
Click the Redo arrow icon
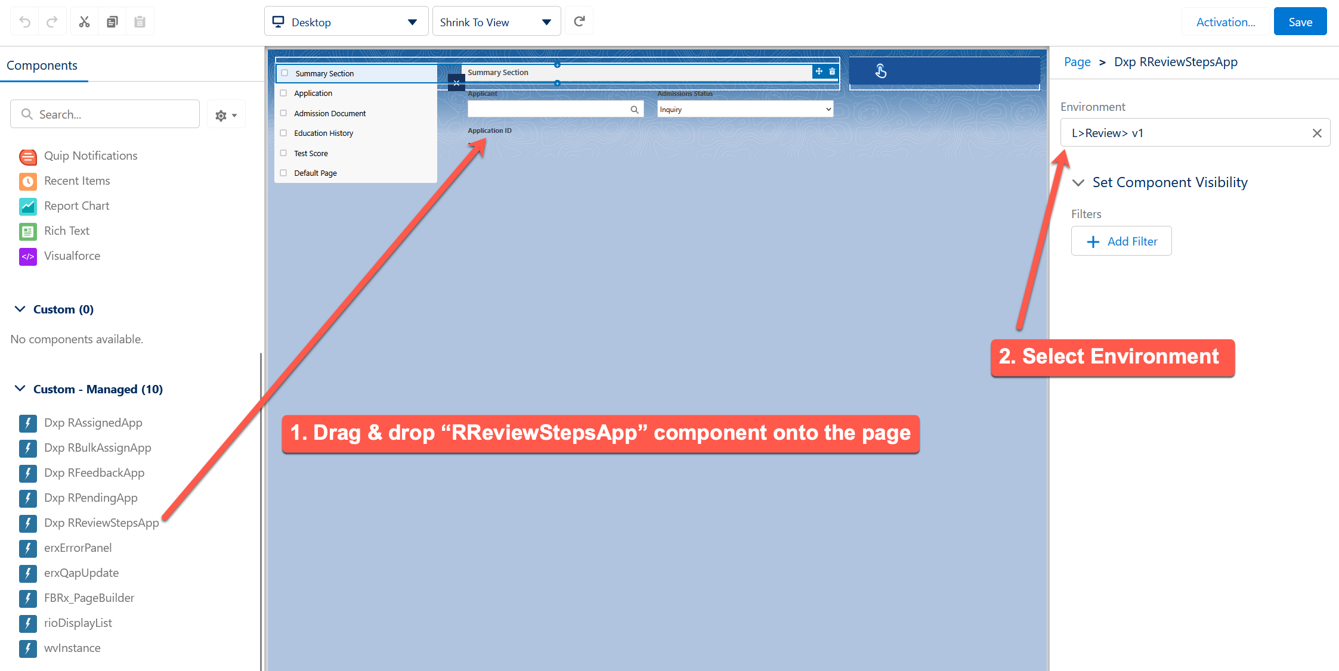coord(52,22)
